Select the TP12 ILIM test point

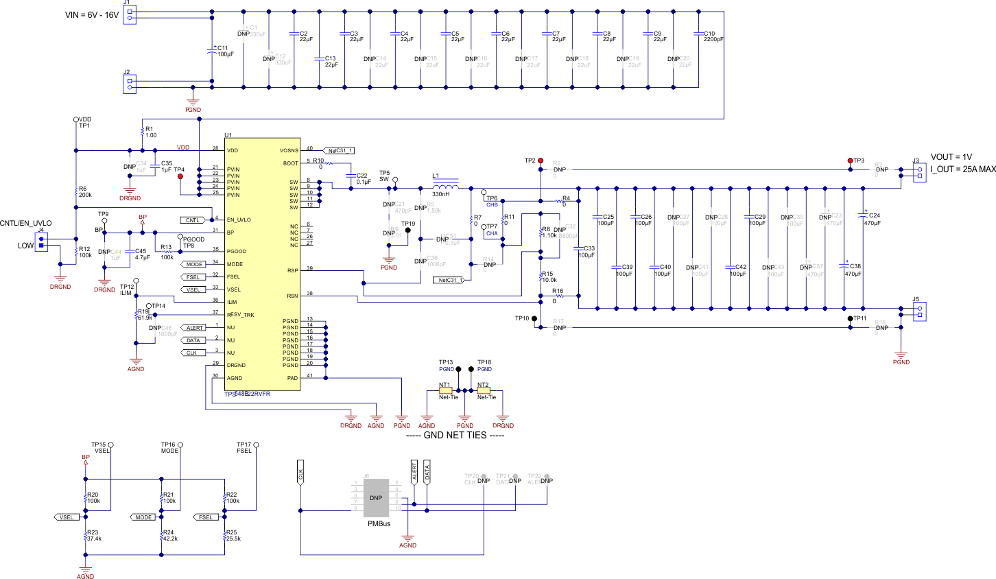(x=137, y=281)
